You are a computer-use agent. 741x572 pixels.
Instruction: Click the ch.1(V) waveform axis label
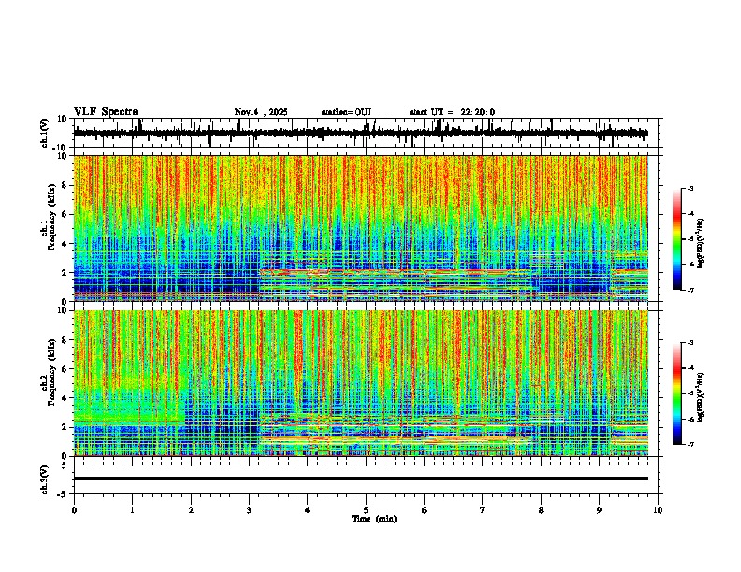(45, 133)
